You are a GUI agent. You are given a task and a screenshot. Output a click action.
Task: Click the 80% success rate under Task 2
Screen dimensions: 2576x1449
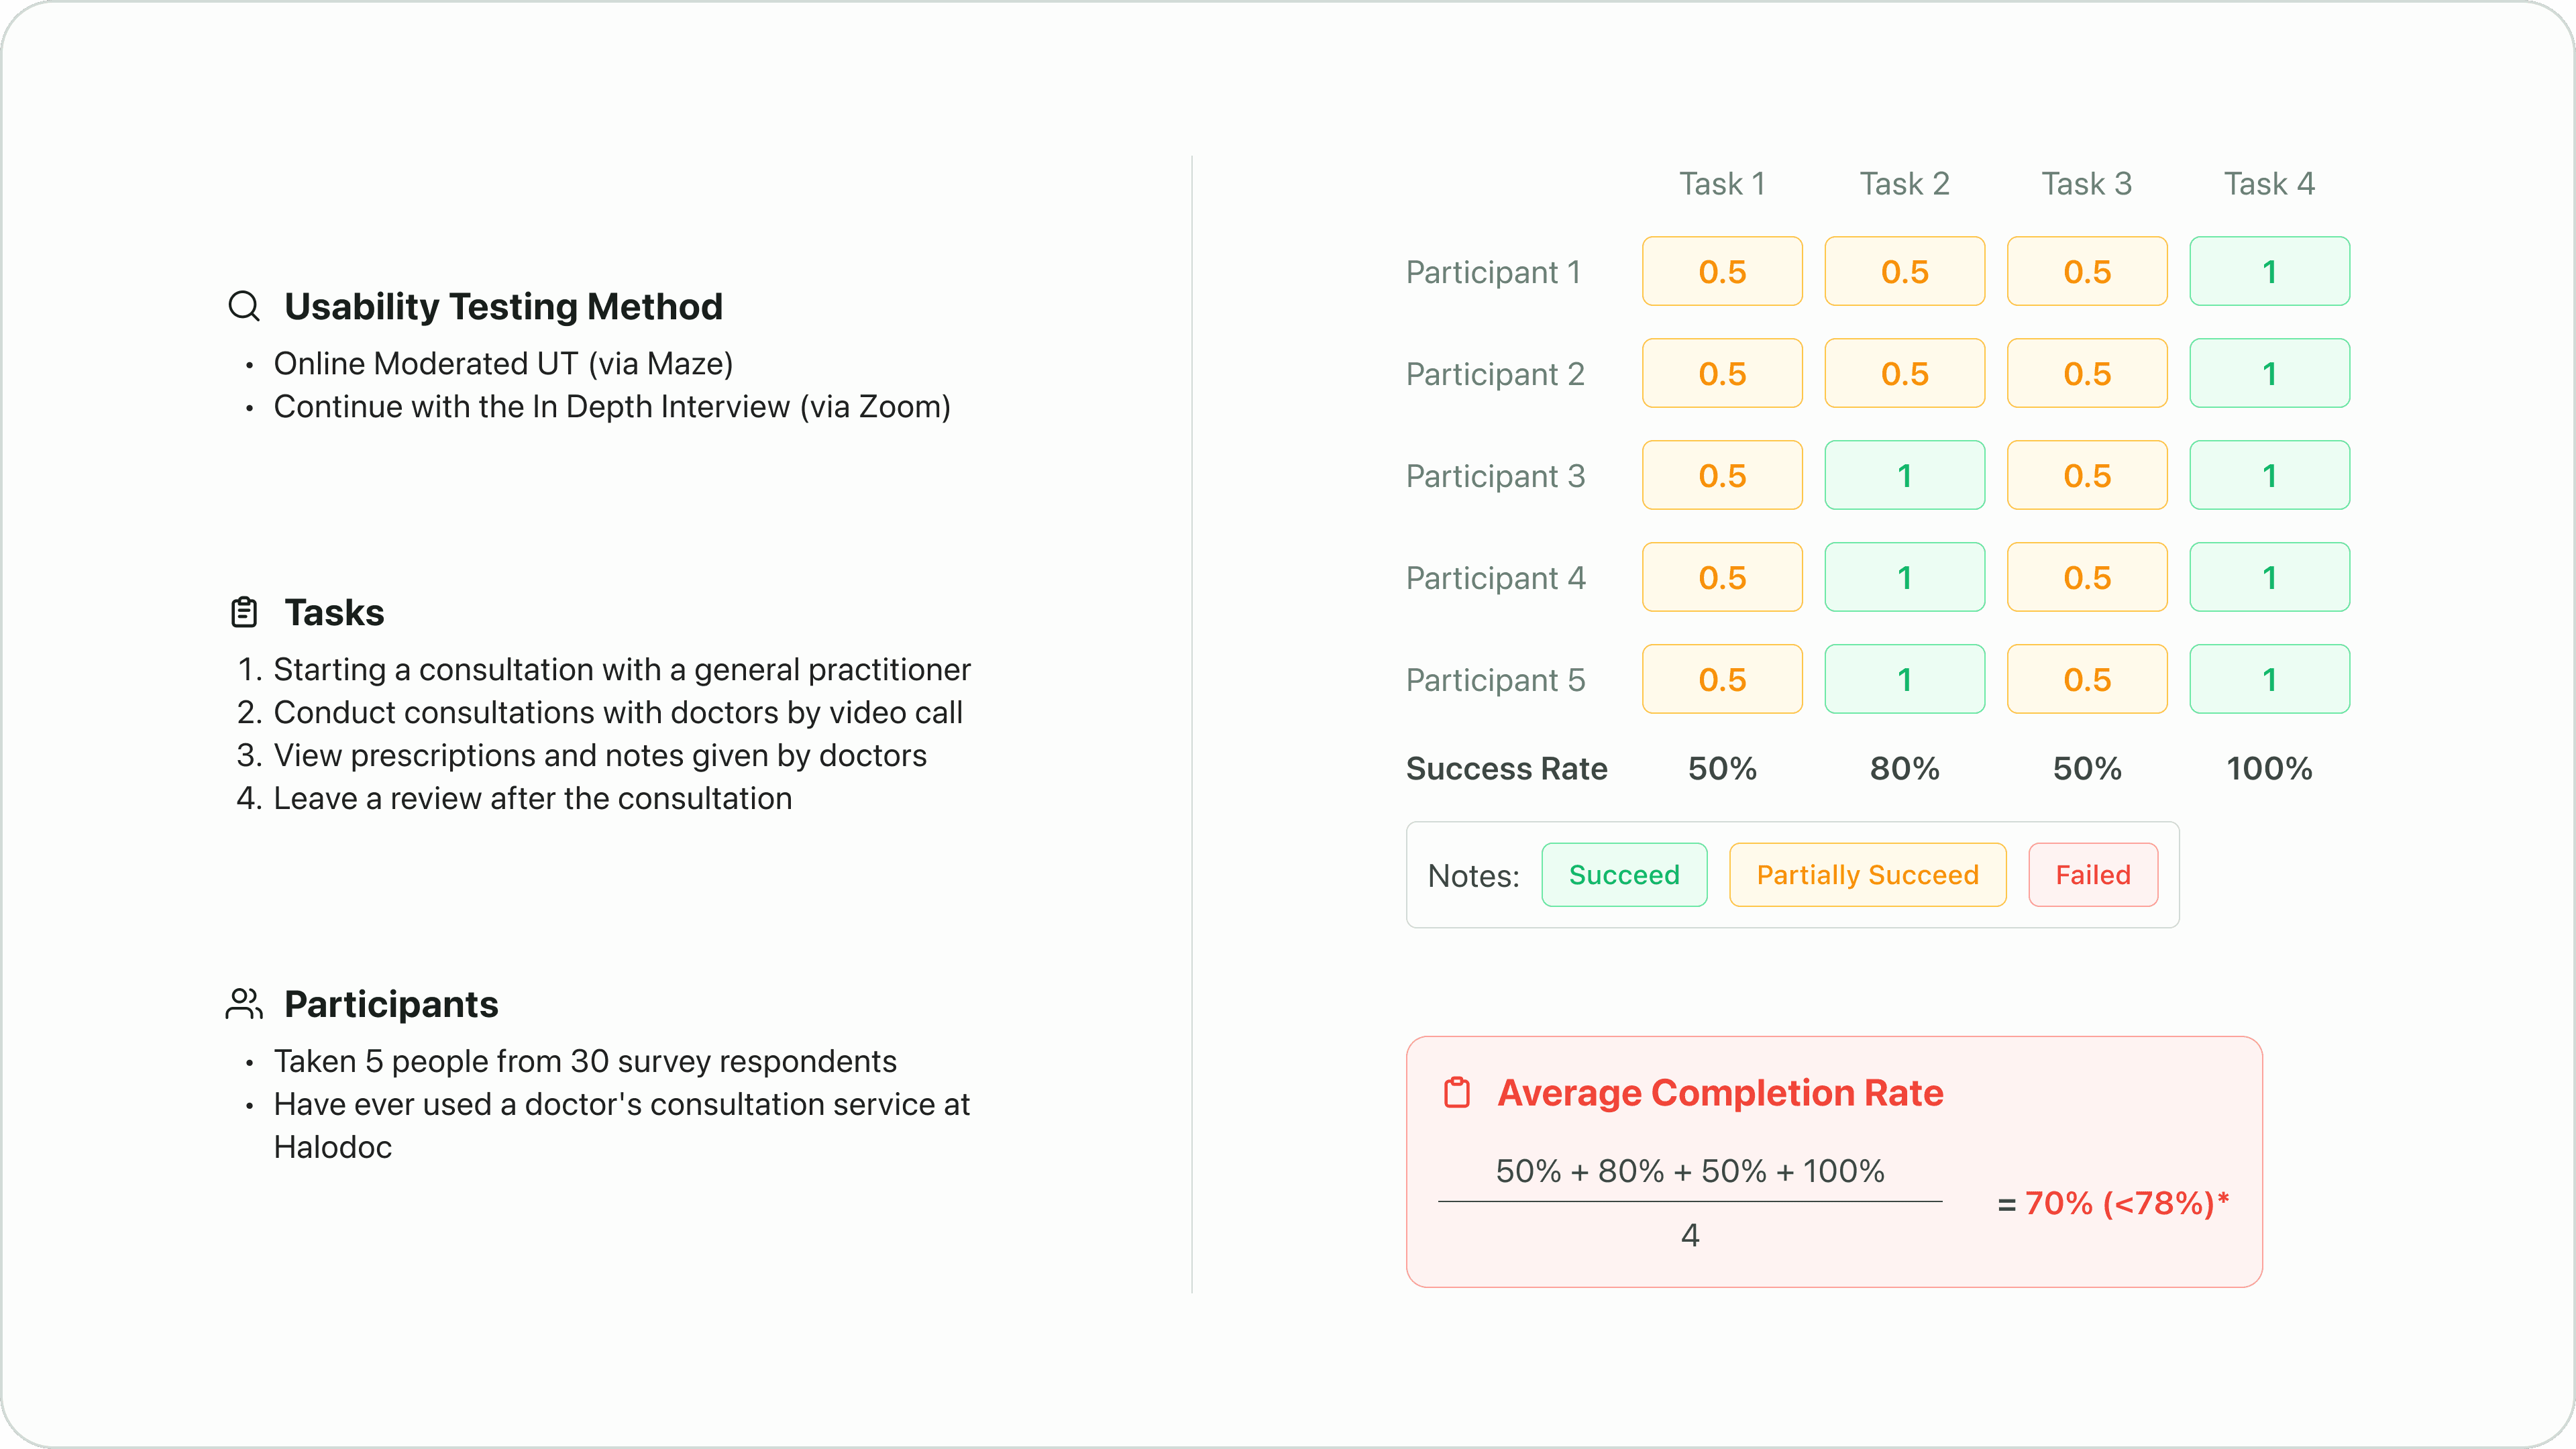click(x=1904, y=768)
